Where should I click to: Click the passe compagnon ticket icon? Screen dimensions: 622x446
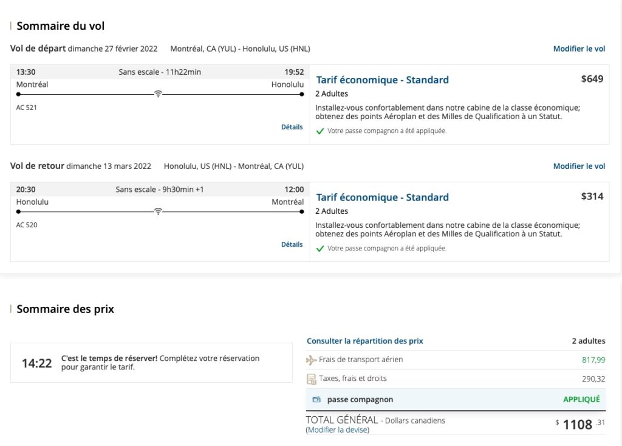pos(316,400)
